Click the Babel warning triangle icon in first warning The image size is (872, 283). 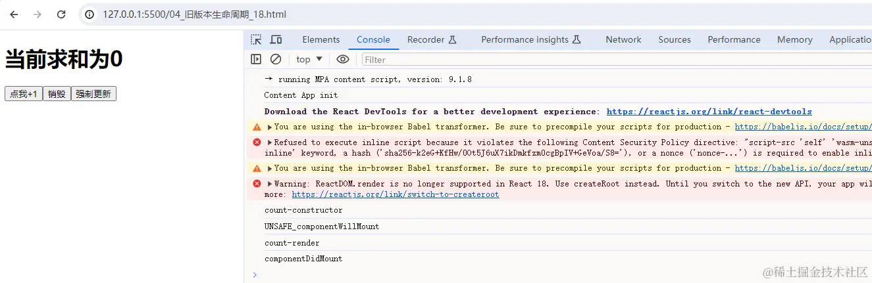pos(257,127)
